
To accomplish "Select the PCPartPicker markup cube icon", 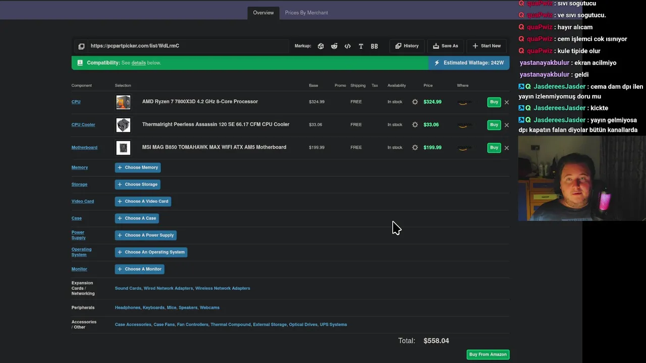I will pyautogui.click(x=320, y=46).
